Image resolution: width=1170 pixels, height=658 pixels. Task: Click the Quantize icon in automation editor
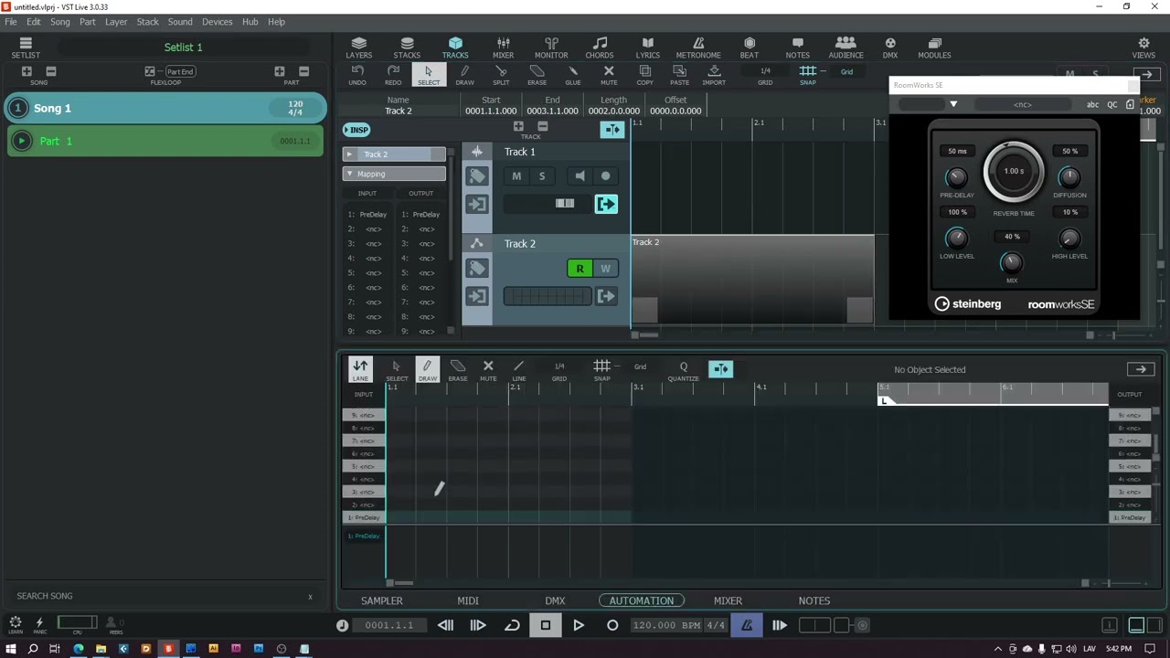[683, 369]
